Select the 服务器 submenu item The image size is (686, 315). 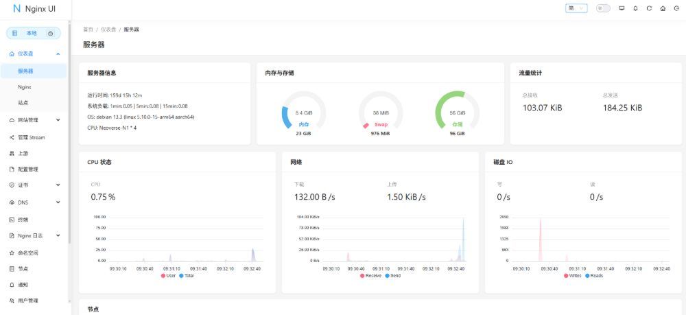pyautogui.click(x=34, y=71)
